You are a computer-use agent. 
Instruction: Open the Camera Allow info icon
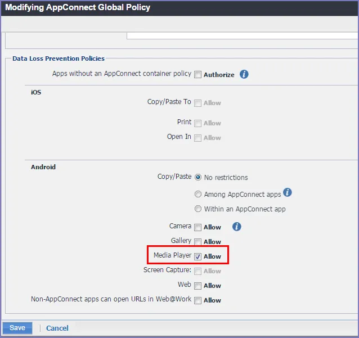[236, 227]
